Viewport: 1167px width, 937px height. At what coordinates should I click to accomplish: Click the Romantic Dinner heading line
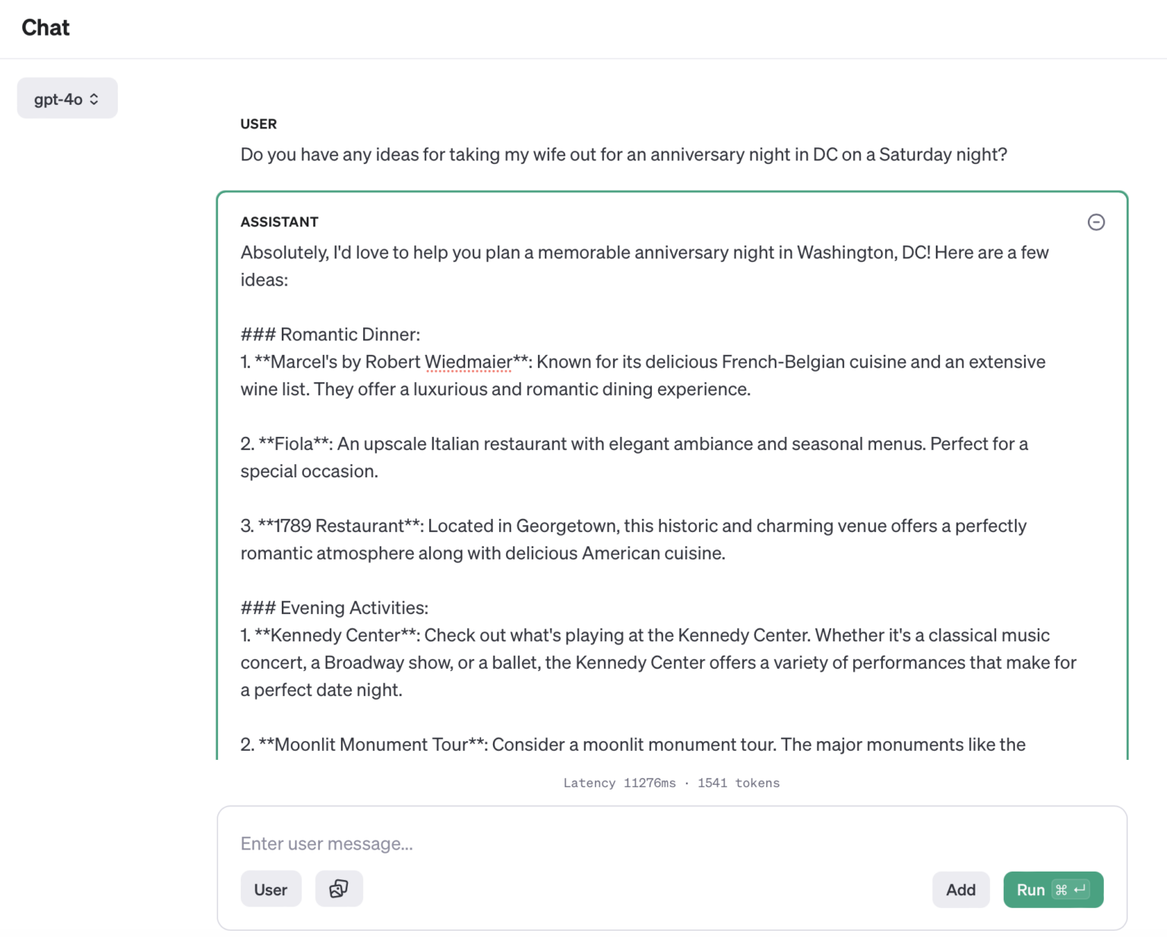330,334
